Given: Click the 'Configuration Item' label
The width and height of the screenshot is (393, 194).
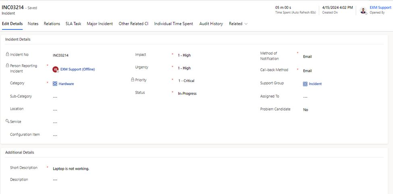Looking at the screenshot, I should (x=25, y=135).
